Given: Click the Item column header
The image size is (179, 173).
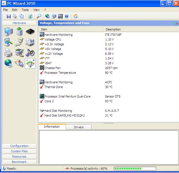Looking at the screenshot, I should (44, 29).
